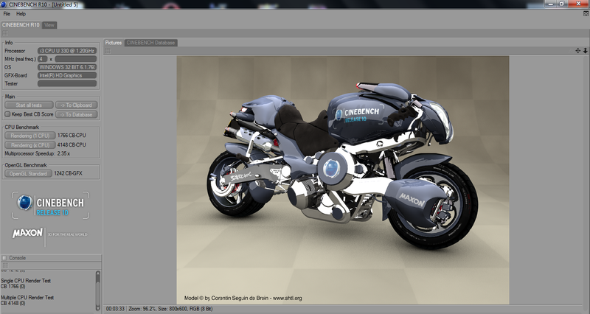Switch to the View tab
Screen dimensions: 590x314
(49, 25)
